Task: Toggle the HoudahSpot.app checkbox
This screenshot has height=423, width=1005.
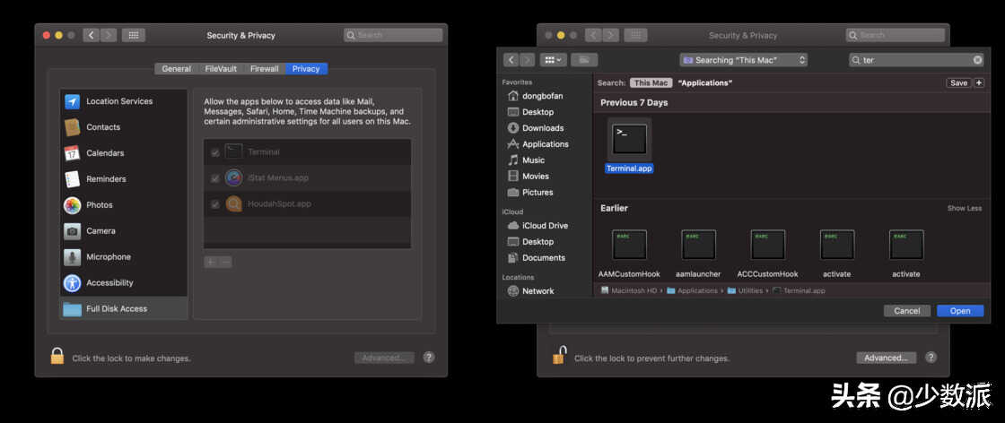Action: point(214,204)
